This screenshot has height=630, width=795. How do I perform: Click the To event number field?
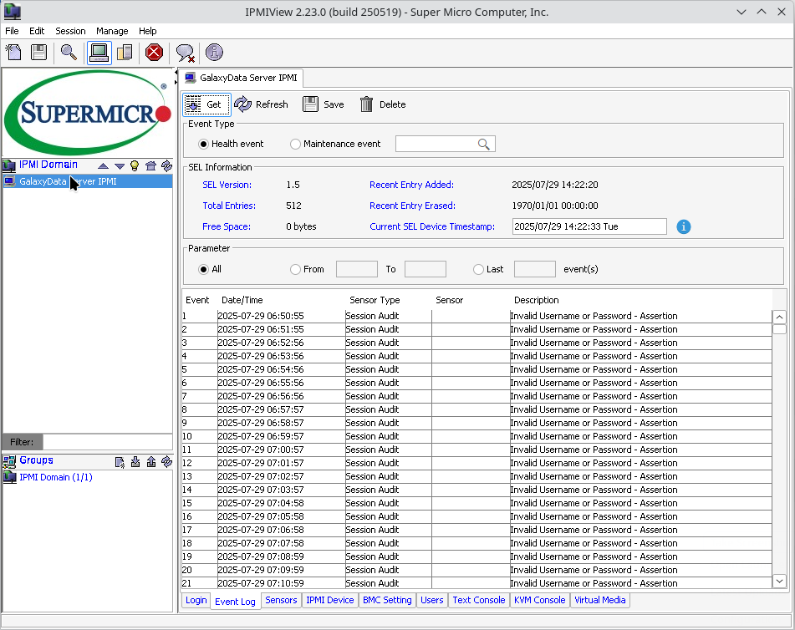[x=426, y=269]
